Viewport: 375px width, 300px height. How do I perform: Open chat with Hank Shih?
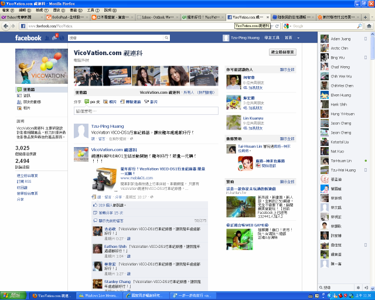coord(344,104)
